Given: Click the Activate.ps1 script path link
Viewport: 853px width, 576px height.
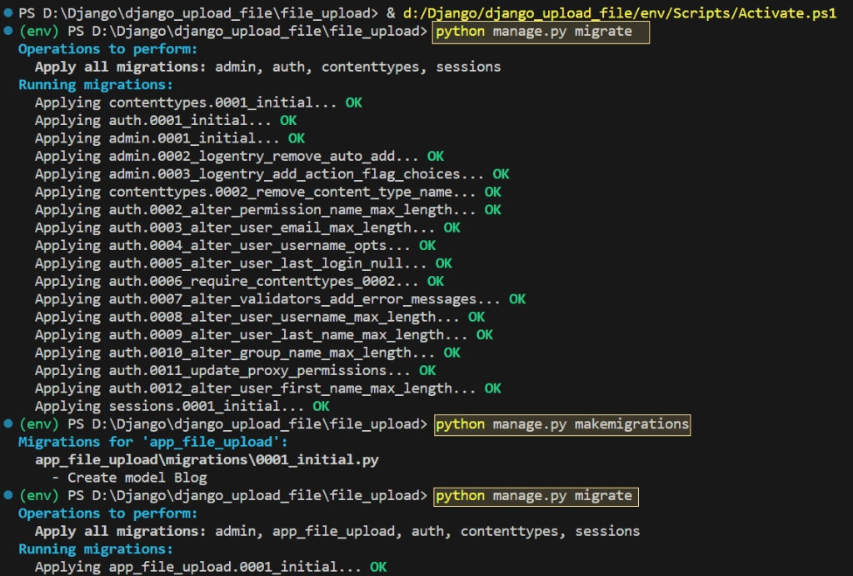Looking at the screenshot, I should (x=625, y=13).
